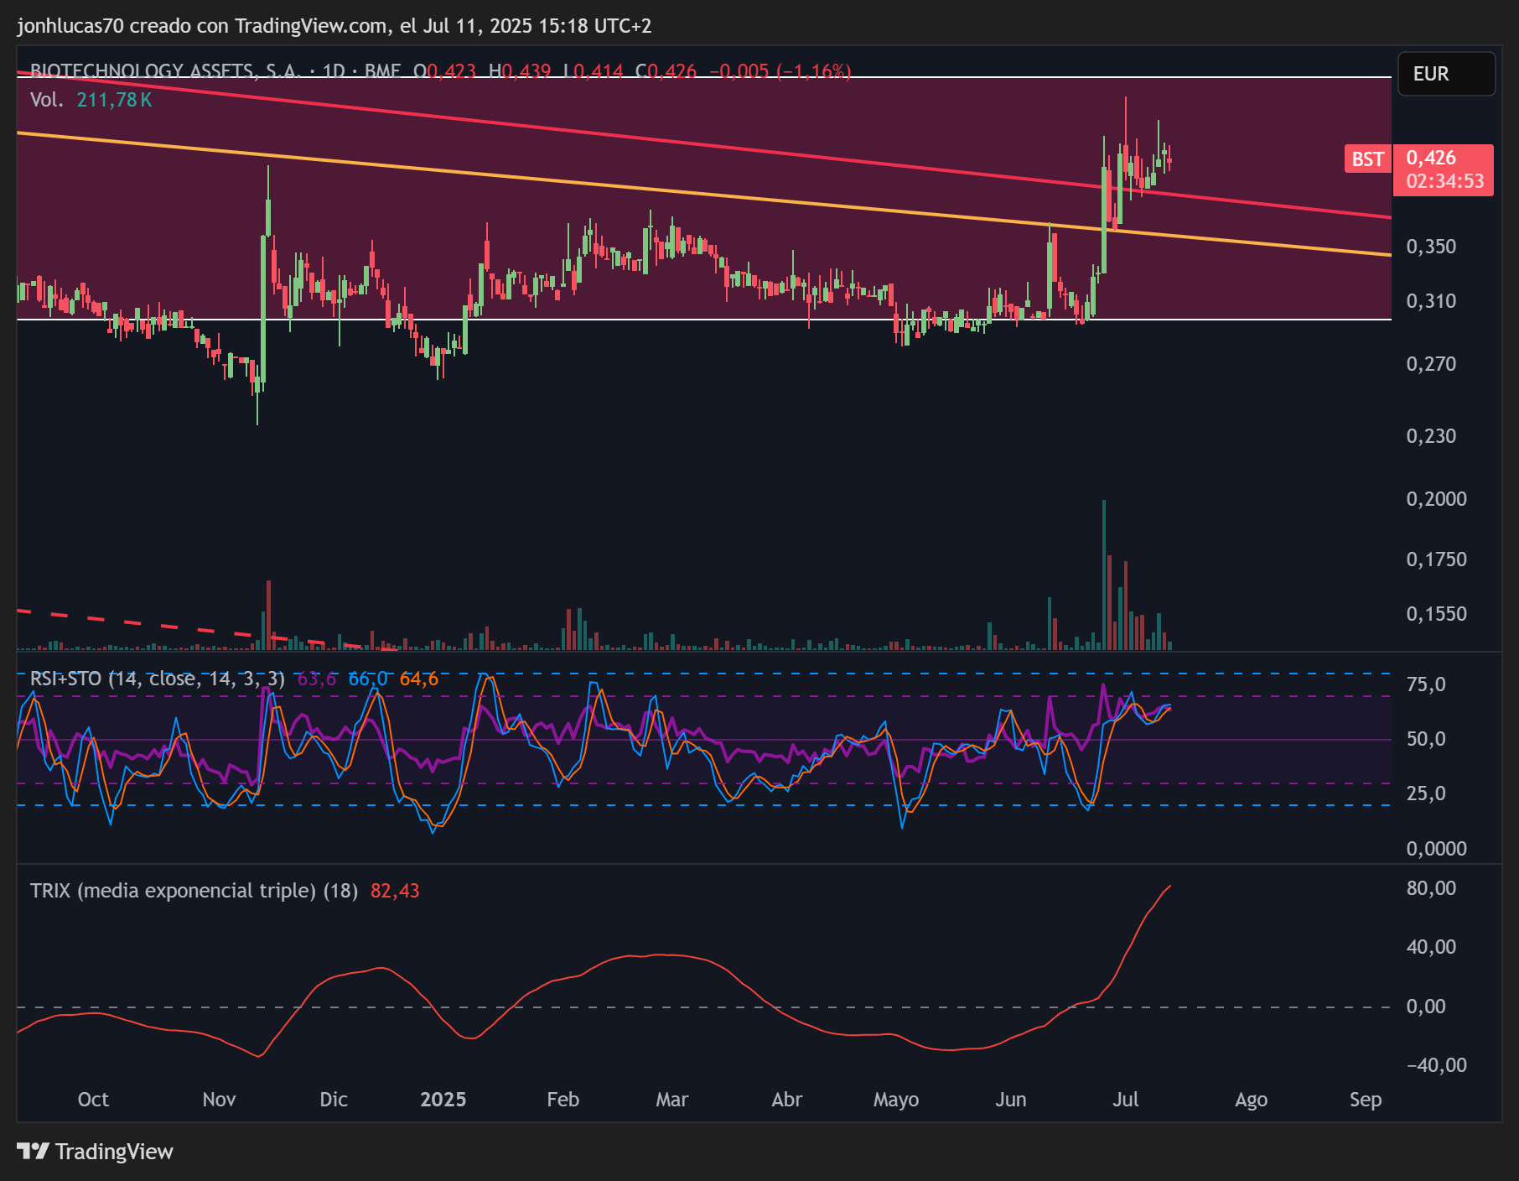Image resolution: width=1519 pixels, height=1181 pixels.
Task: Click the Dic label on time axis
Action: [x=334, y=1100]
